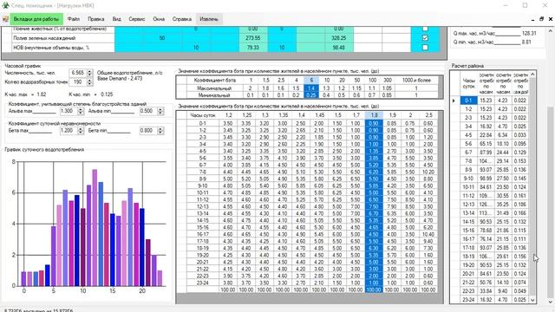
Task: Select the 1,2 column header in hourly table
Action: click(229, 115)
